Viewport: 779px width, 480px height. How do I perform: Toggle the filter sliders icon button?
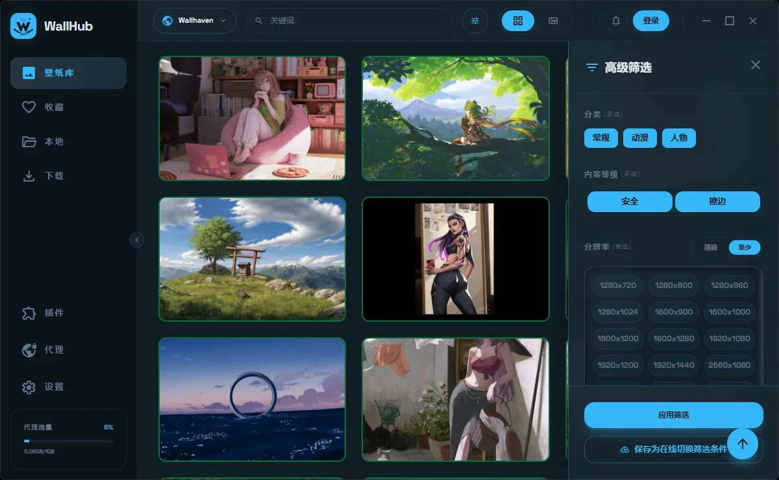click(475, 21)
